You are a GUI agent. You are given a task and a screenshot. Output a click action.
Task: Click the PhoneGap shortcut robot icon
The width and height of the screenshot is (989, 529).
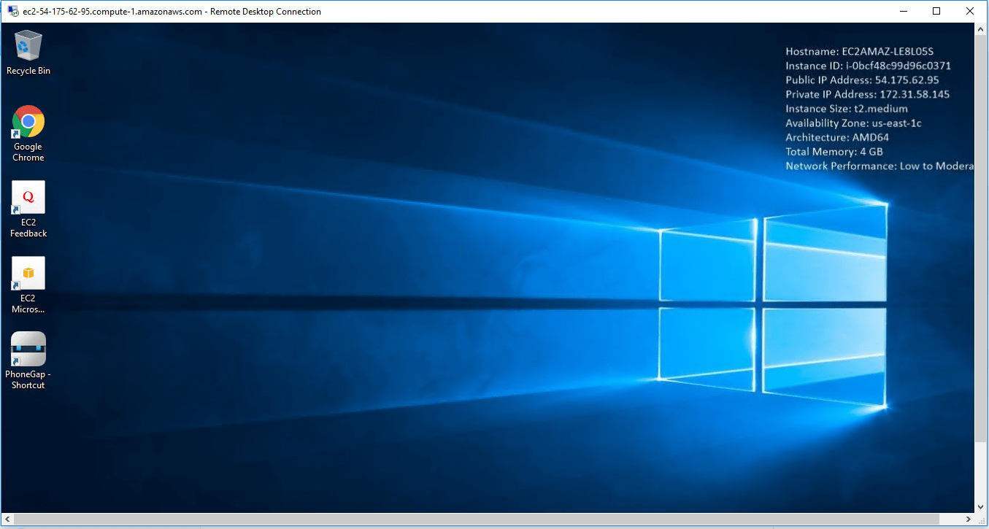coord(28,349)
